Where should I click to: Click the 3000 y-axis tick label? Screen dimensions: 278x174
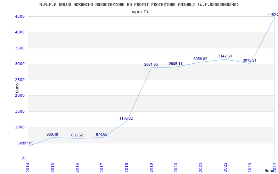[20, 64]
